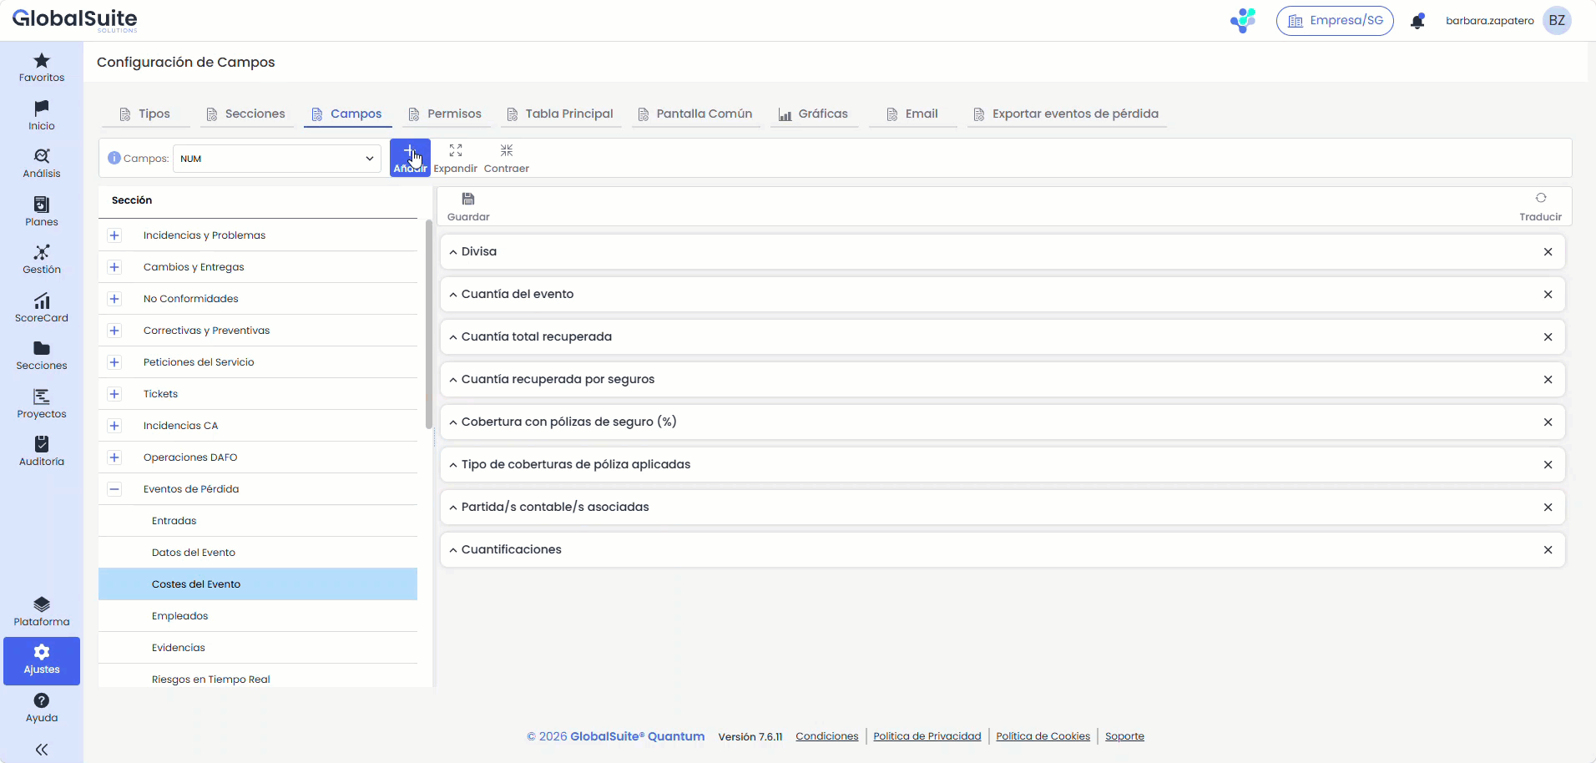Viewport: 1596px width, 763px height.
Task: Collapse Cobertura con pólizas de seguro chevron
Action: (453, 422)
